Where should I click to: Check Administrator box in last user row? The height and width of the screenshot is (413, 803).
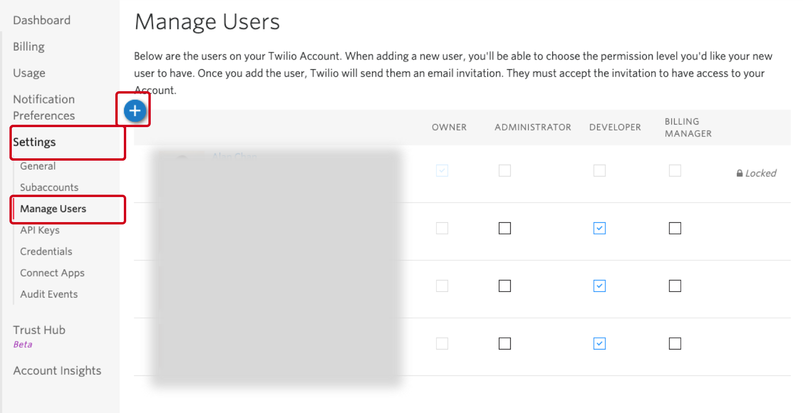point(504,344)
